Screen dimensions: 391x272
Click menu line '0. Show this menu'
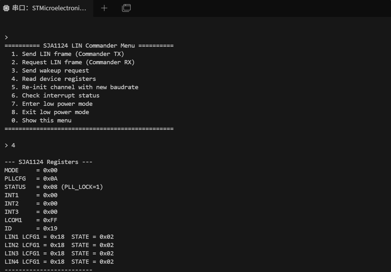41,120
